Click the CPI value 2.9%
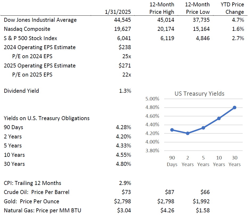This screenshot has height=215, width=248. point(125,183)
